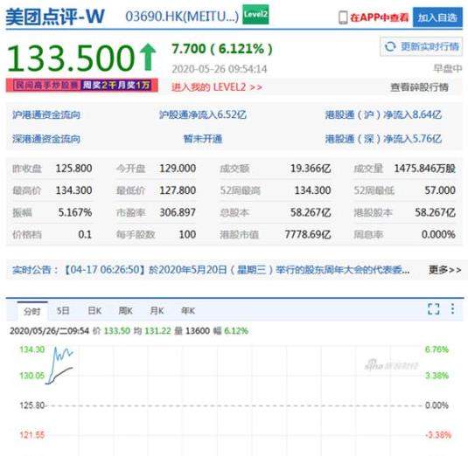Click the refresh icon beside 更新实时行情

tap(390, 46)
